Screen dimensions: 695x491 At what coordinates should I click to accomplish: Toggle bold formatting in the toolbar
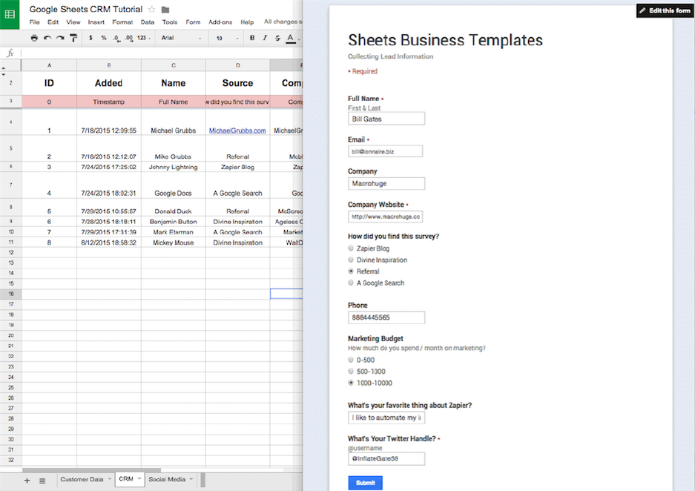coord(252,38)
